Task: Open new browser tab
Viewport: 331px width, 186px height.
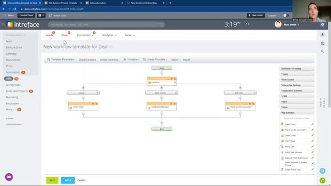Action: tap(170, 3)
